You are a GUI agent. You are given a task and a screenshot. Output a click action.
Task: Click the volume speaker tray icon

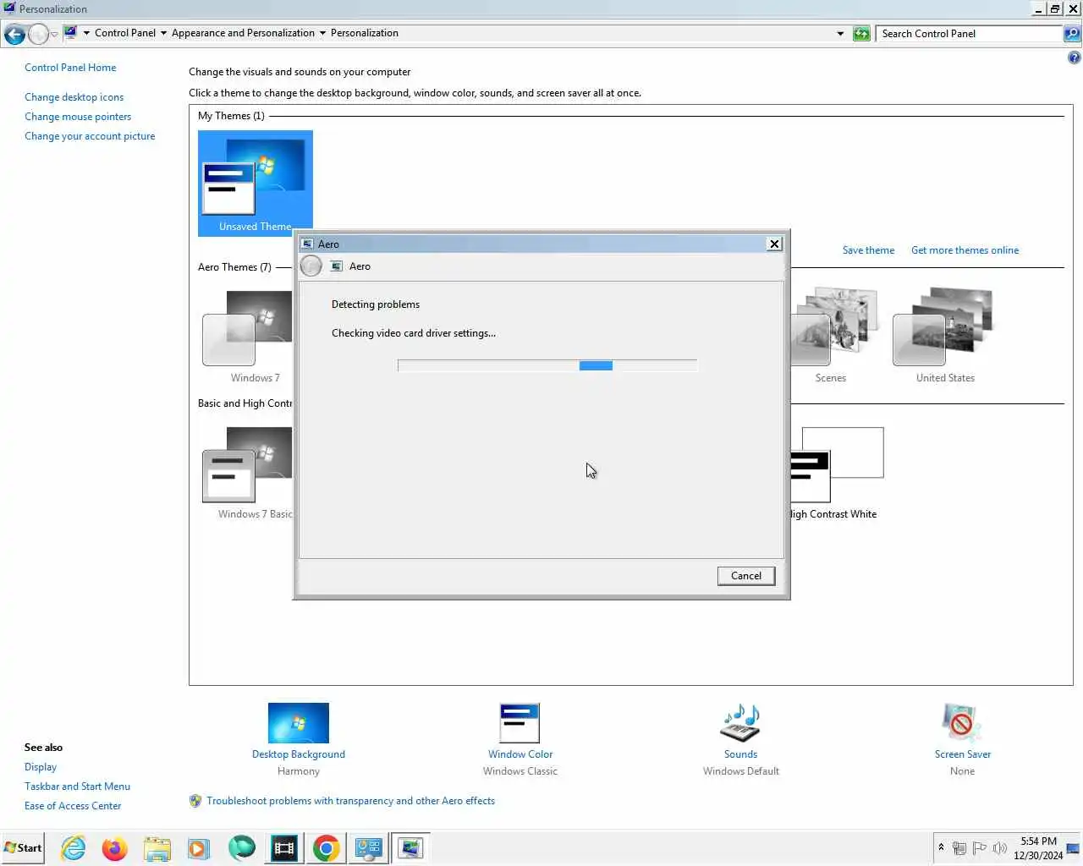999,848
